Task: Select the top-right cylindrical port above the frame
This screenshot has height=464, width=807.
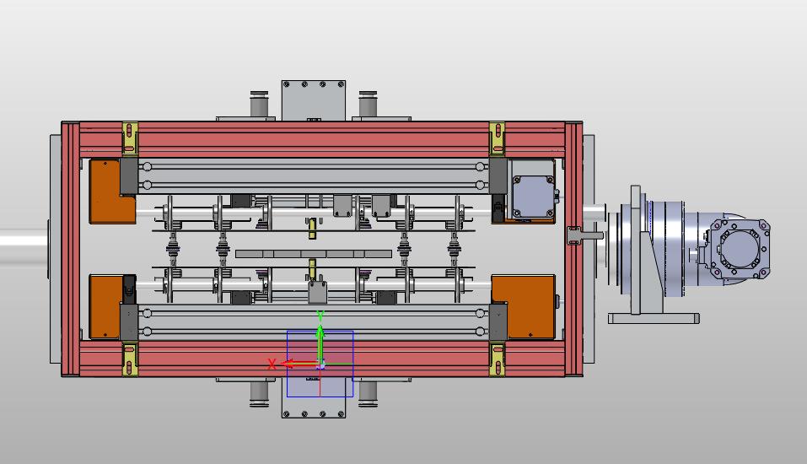Action: (368, 104)
